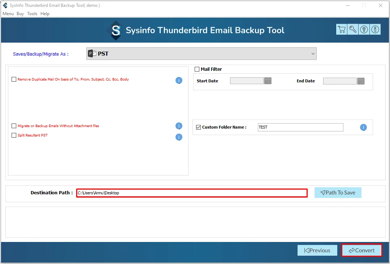Viewport: 390px width, 264px height.
Task: Open the Start Date calendar picker
Action: 268,81
